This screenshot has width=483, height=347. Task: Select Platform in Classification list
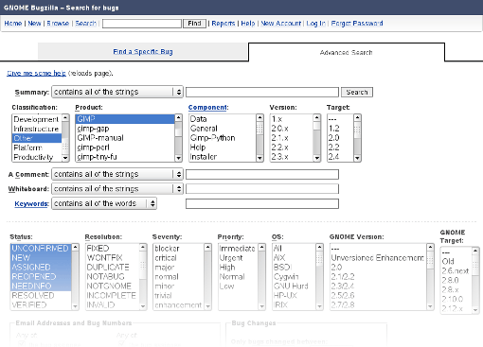(36, 147)
